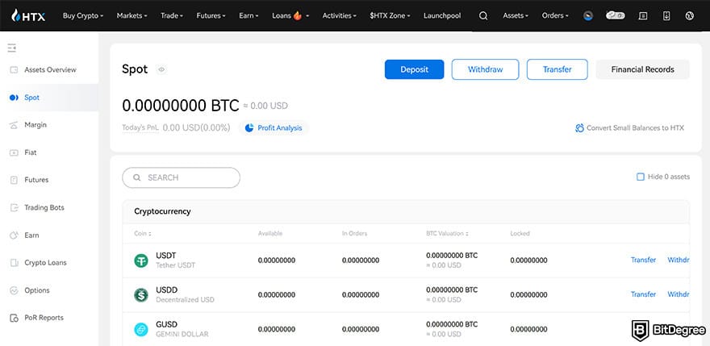710x346 pixels.
Task: Click the Options sidebar icon
Action: [x=14, y=290]
